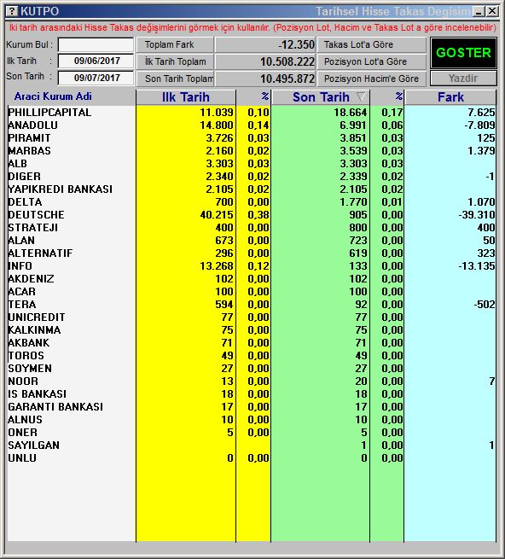Click the İlk Tarih Toplam label
505x559 pixels.
175,61
